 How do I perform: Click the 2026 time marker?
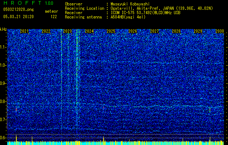point(133,31)
